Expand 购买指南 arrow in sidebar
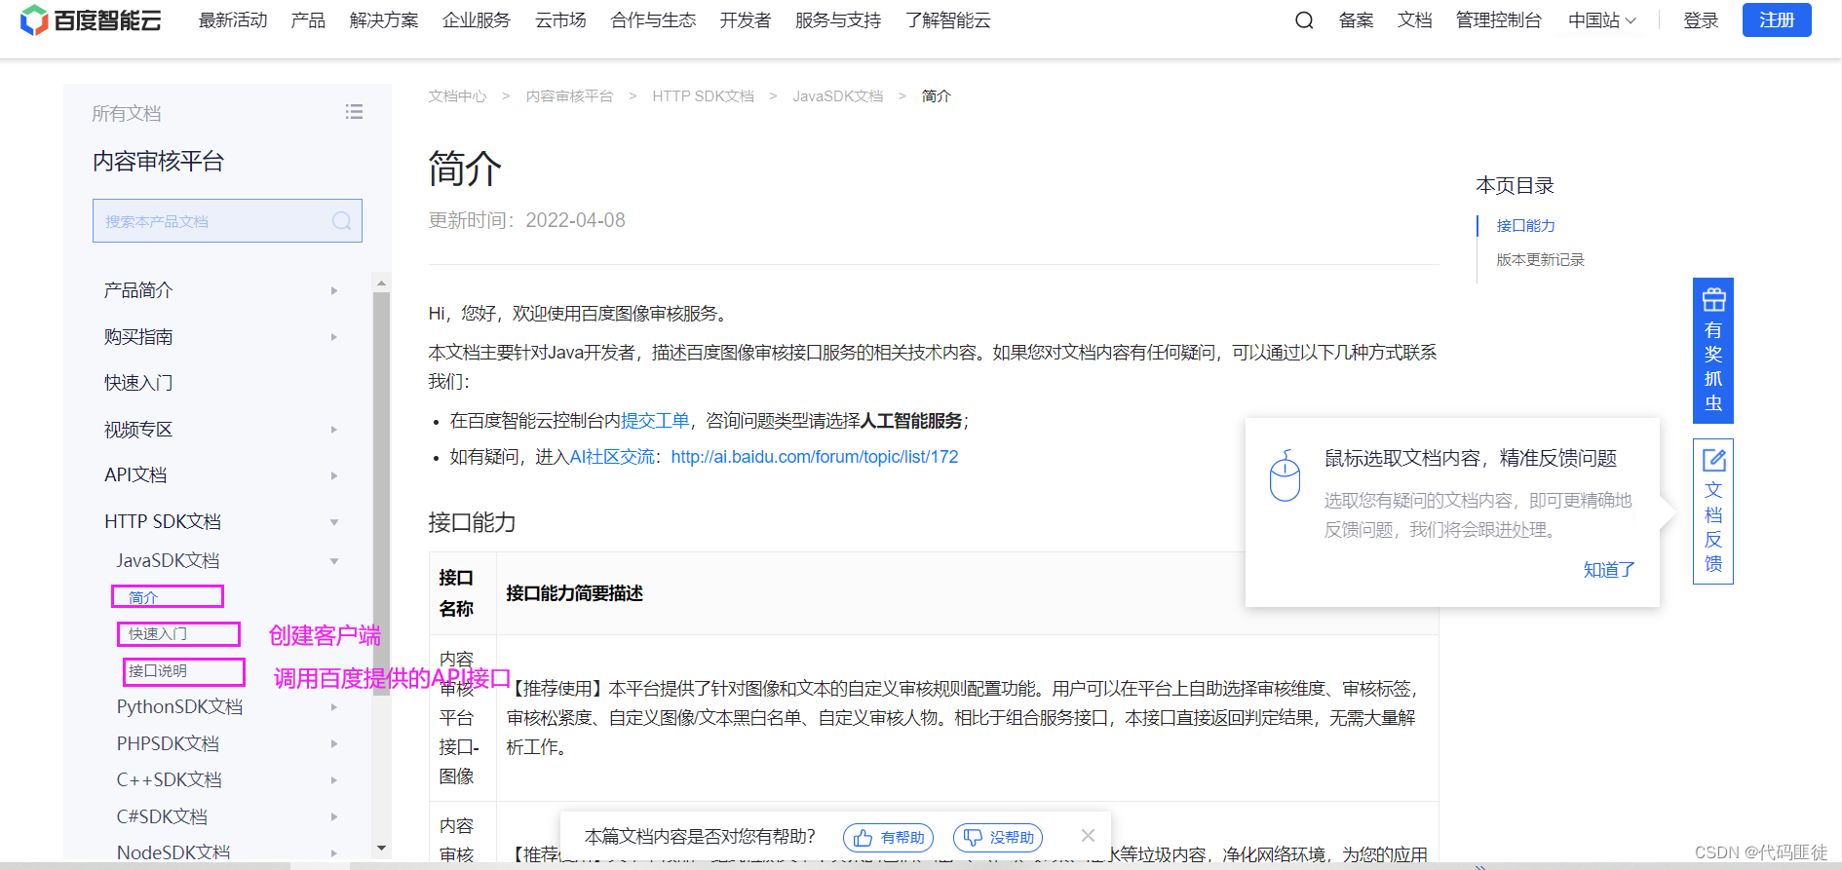Screen dimensions: 1842x870 pos(334,337)
